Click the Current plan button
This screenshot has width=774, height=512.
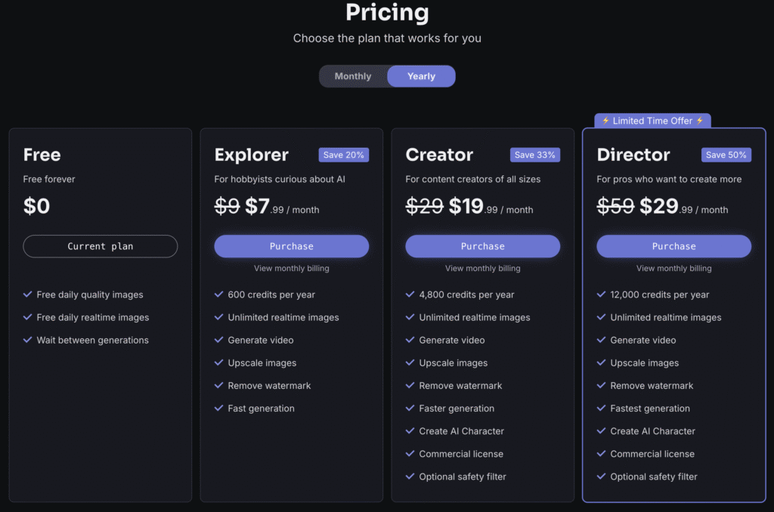[x=101, y=246]
